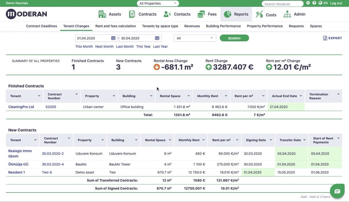The width and height of the screenshot is (349, 202).
Task: Select This Month quick range
Action: pos(84,47)
